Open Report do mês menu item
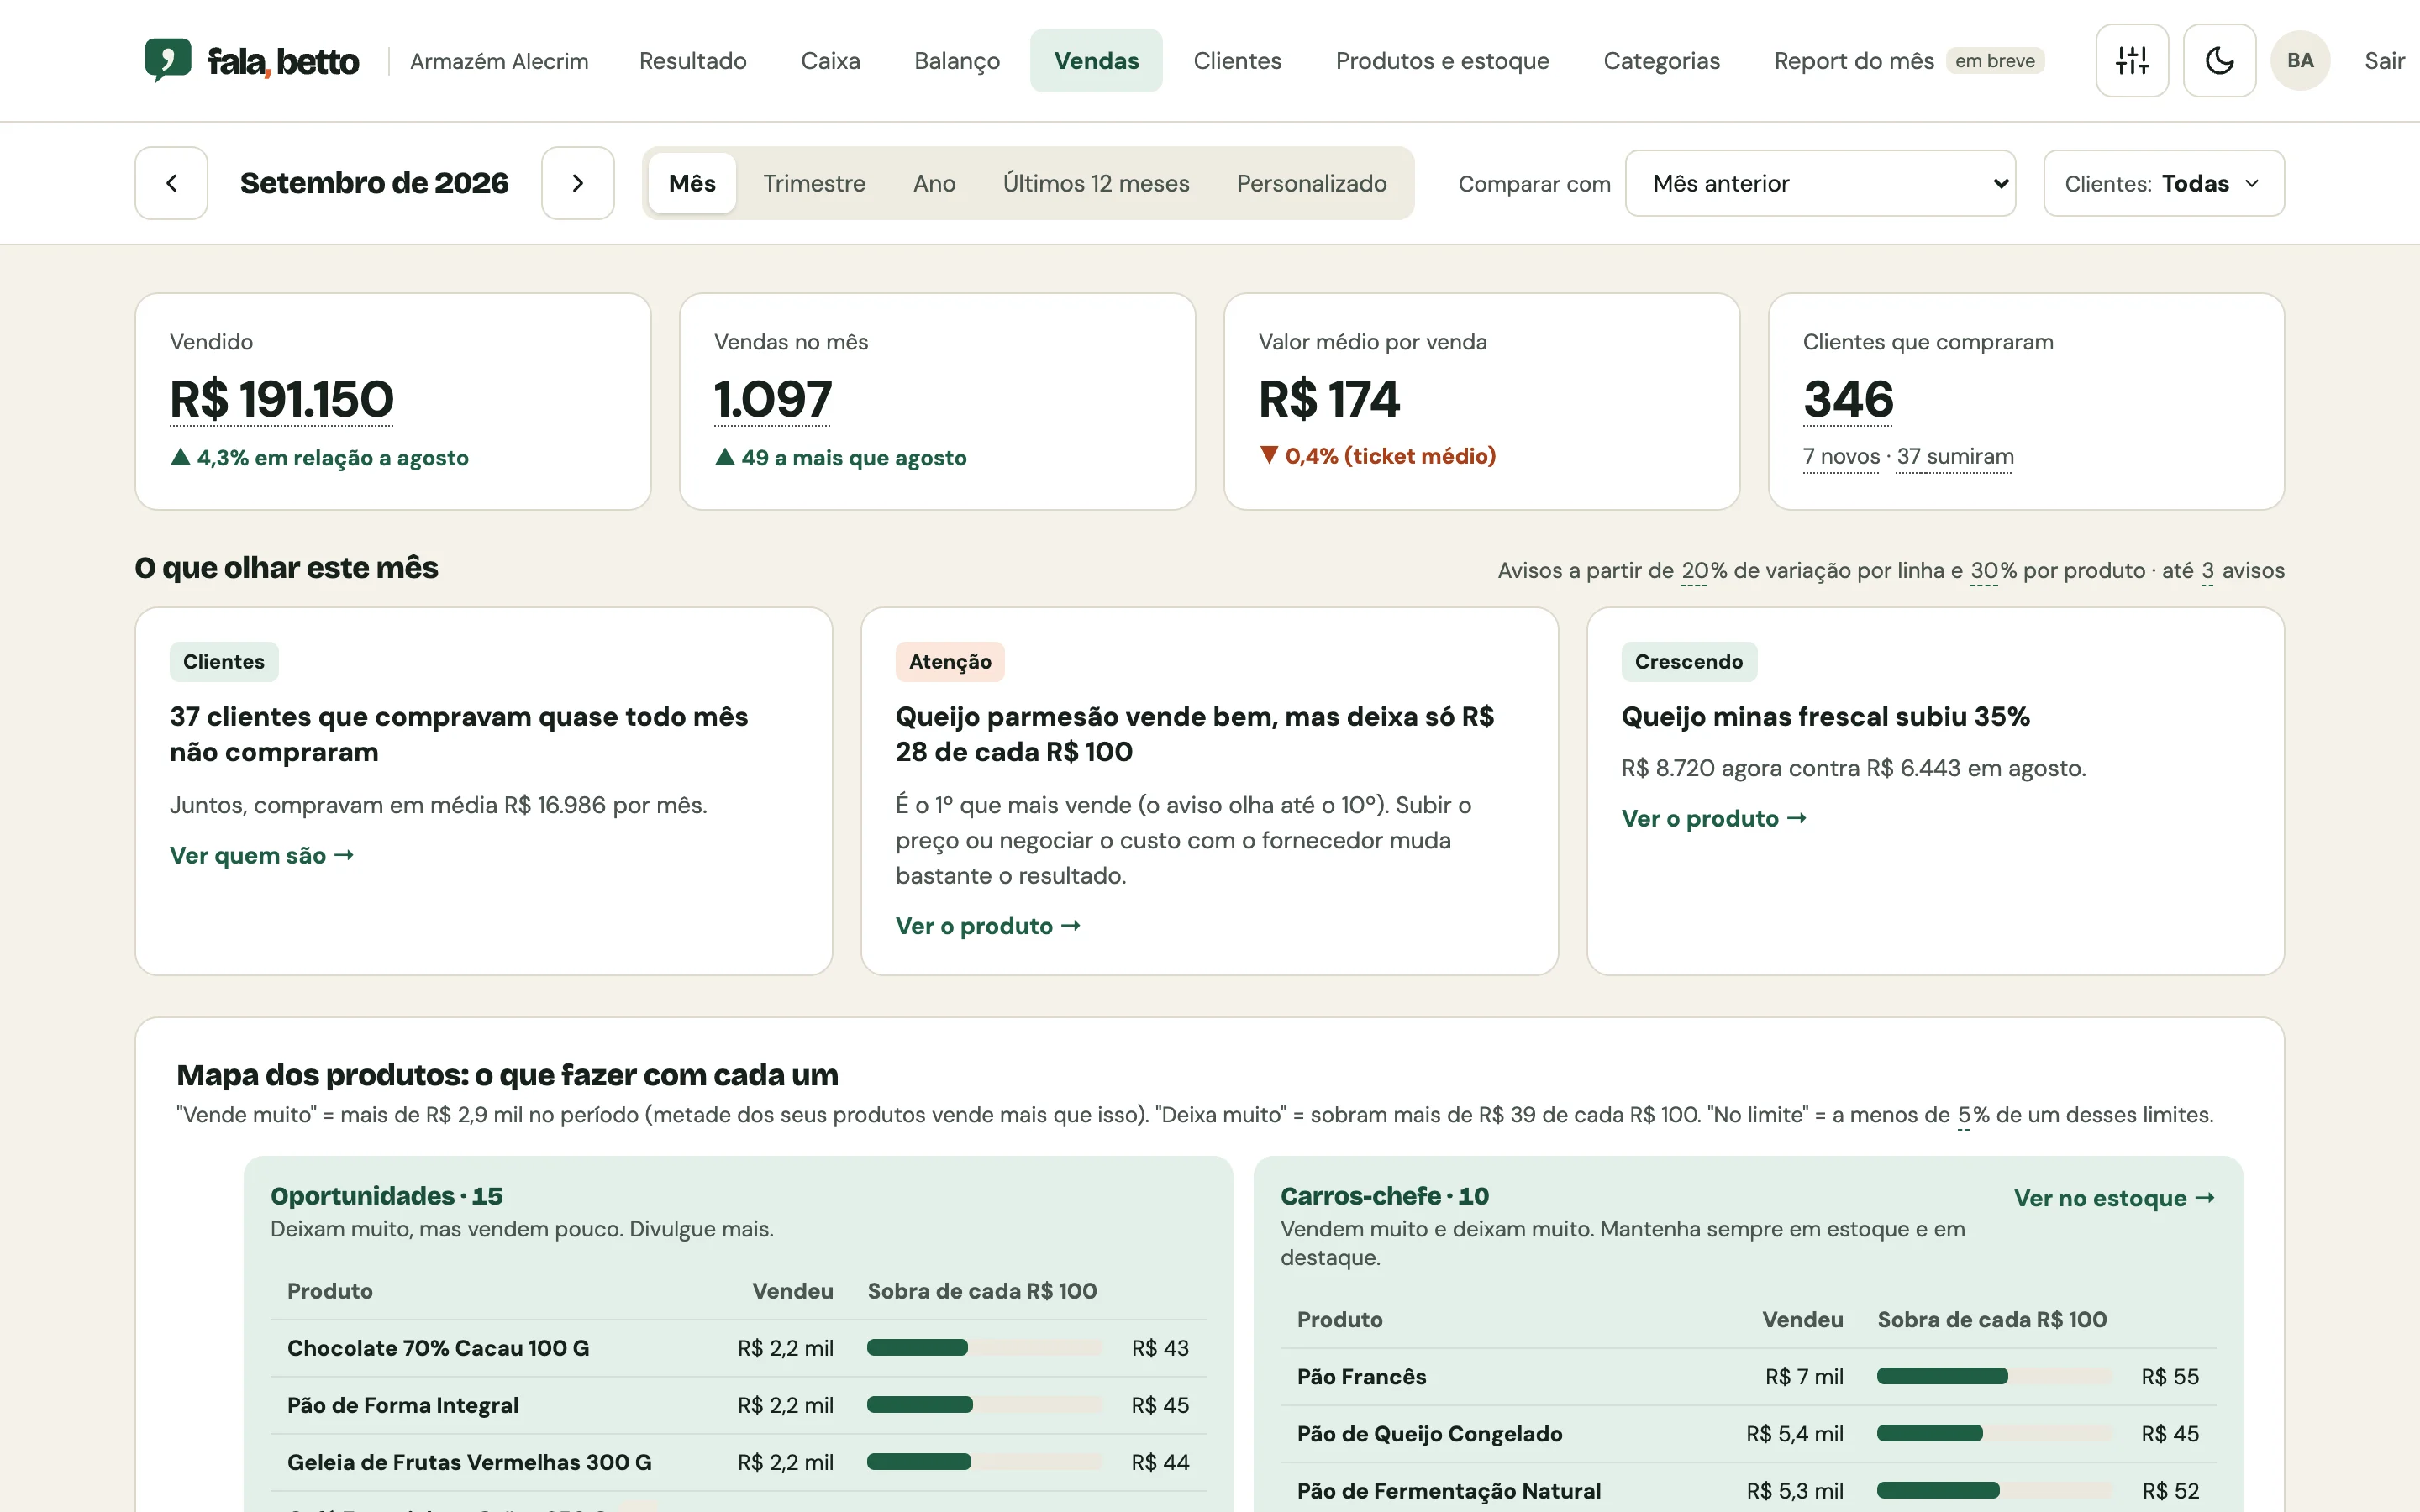The width and height of the screenshot is (2420, 1512). point(1909,61)
